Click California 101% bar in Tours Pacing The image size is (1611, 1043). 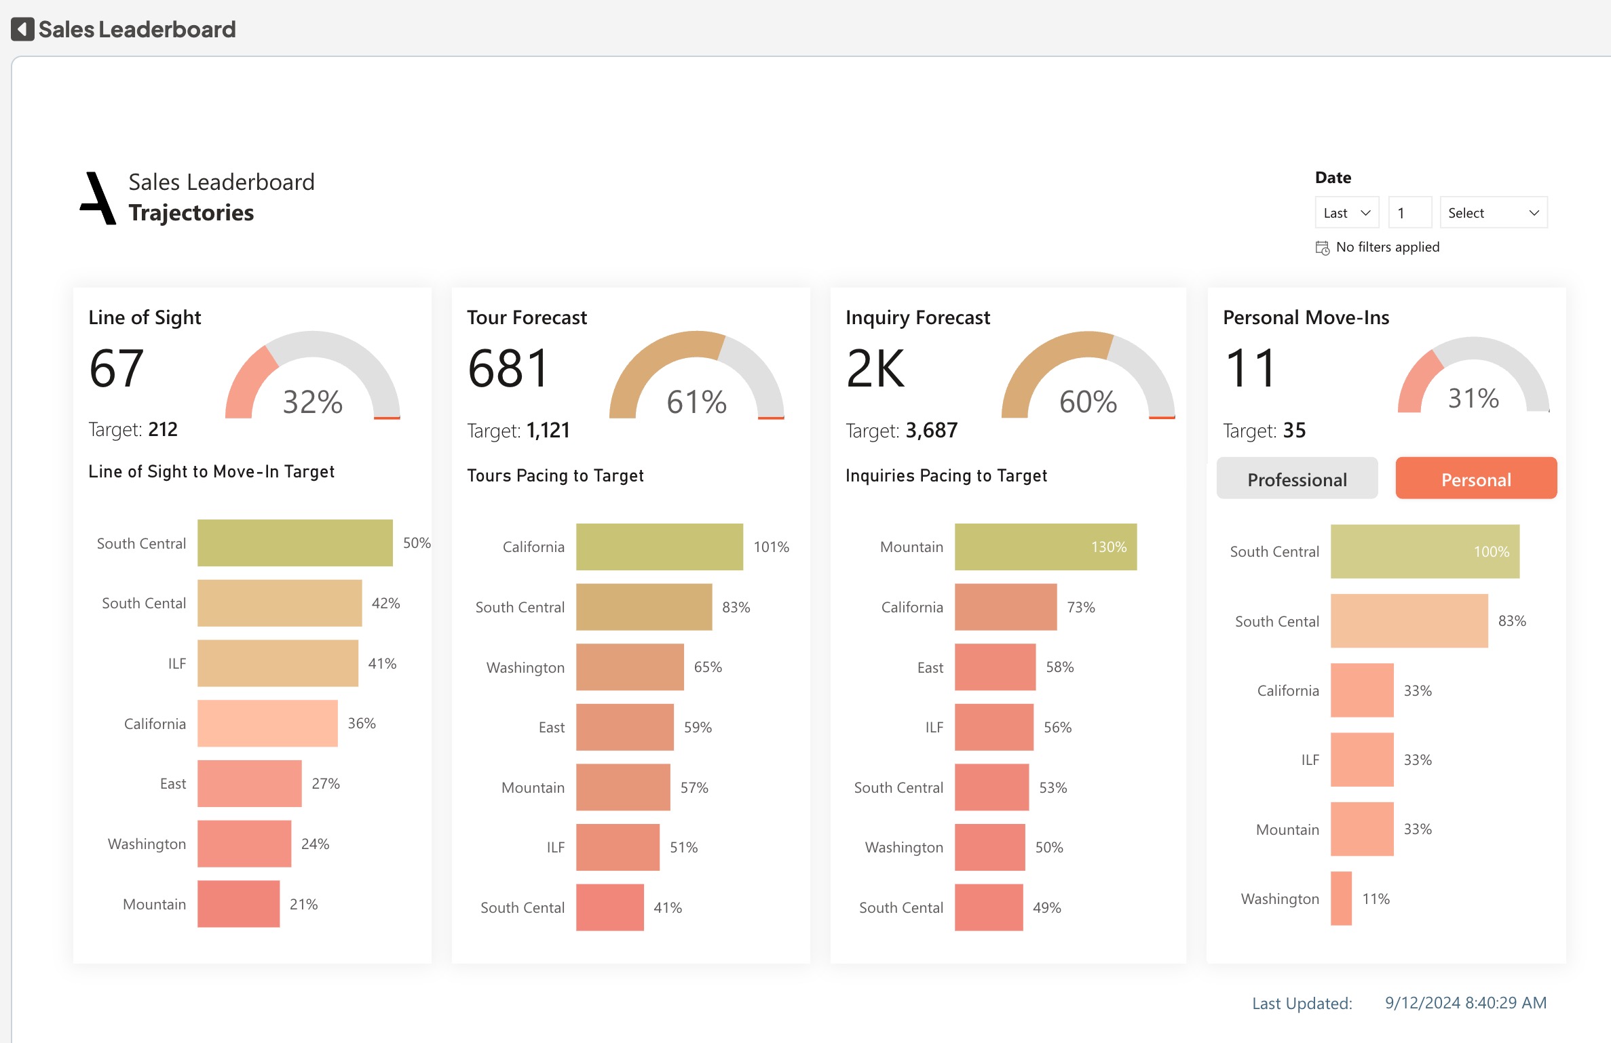point(659,547)
